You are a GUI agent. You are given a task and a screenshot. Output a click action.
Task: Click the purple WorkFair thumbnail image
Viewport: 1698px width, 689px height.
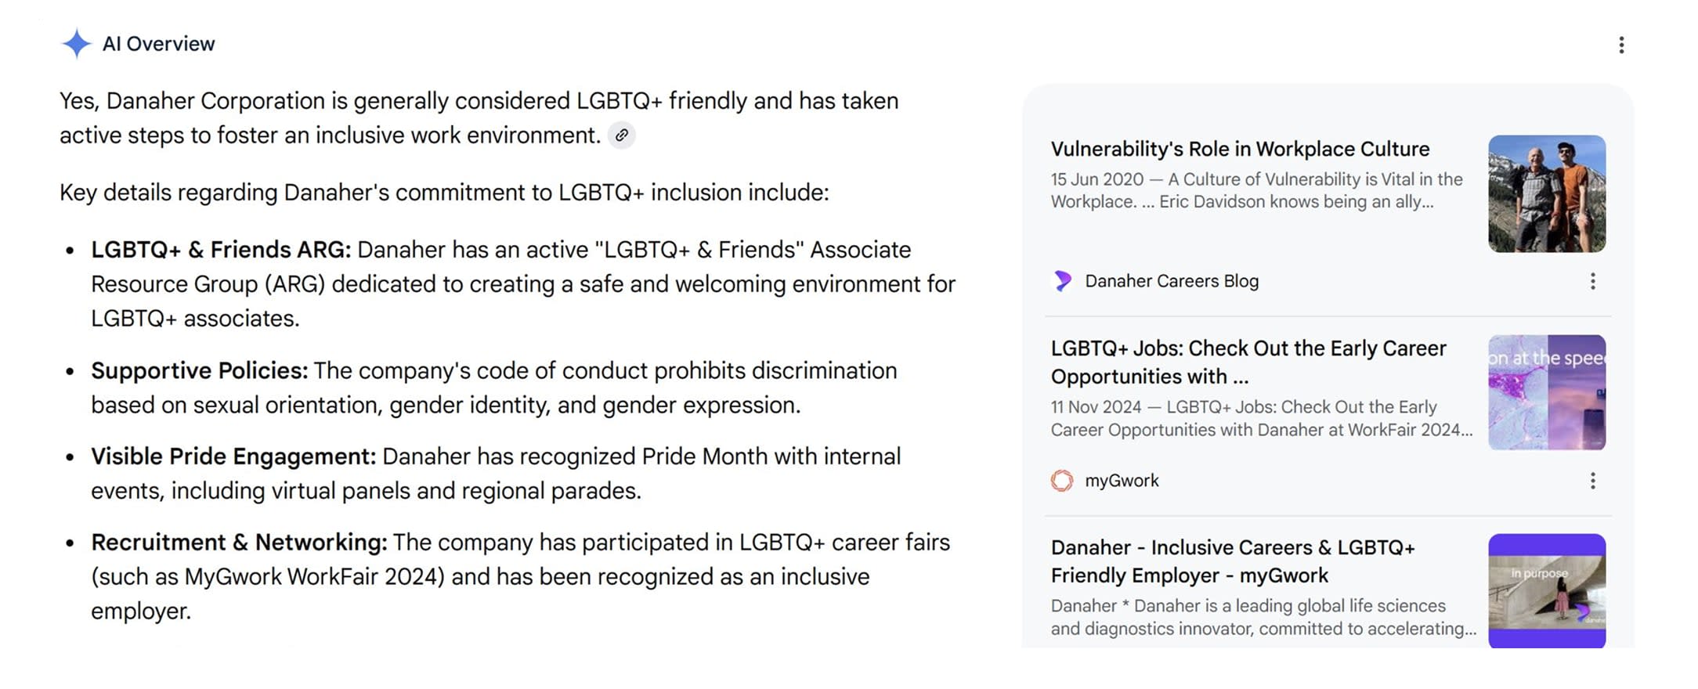[1547, 392]
